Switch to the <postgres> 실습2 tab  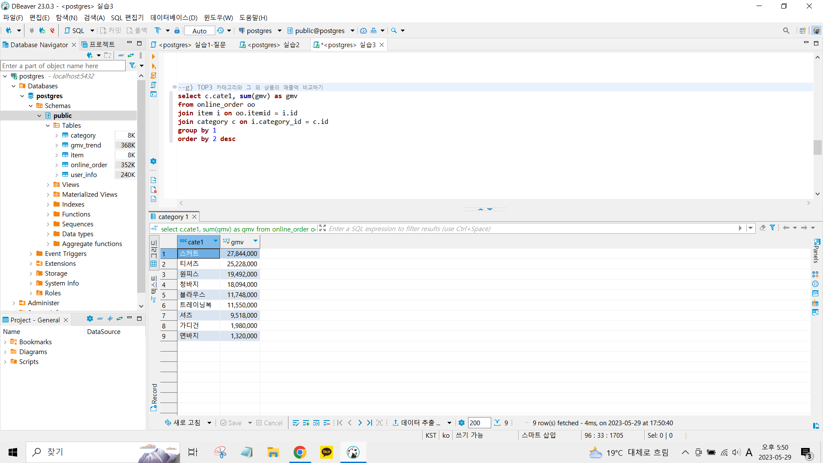tap(270, 45)
